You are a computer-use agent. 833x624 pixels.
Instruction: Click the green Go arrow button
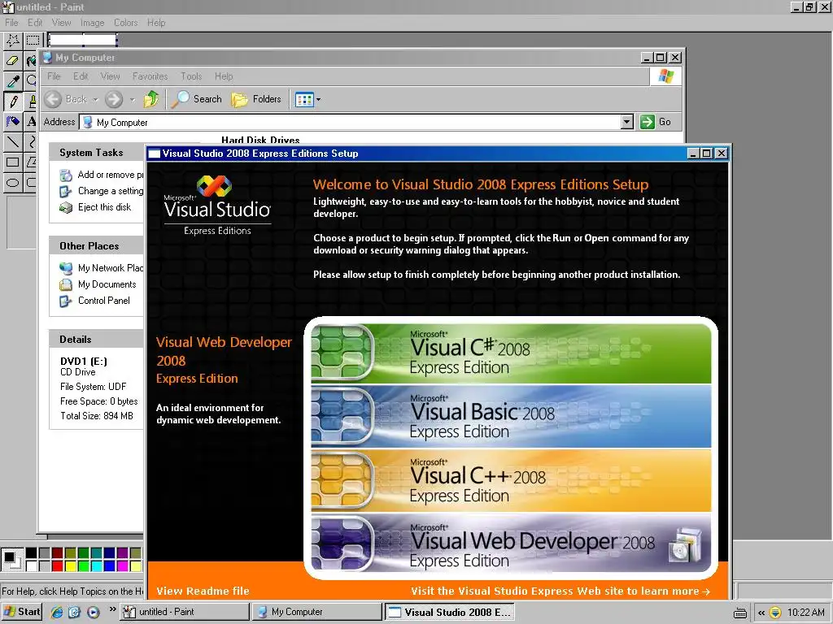(x=647, y=122)
